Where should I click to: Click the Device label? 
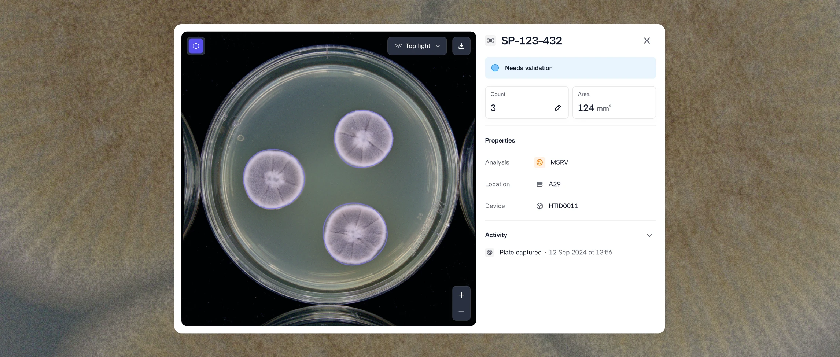click(x=495, y=206)
